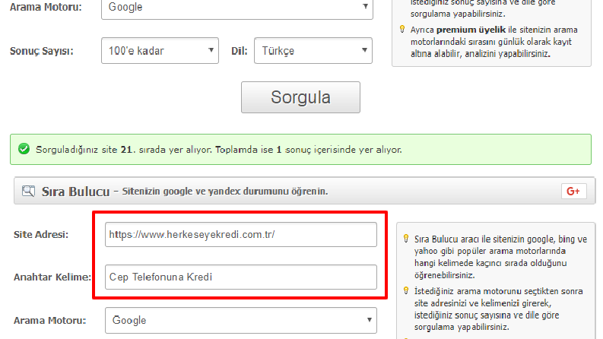Viewport: 603px width, 339px height.
Task: Click the lightbulb beside İstediğiniz arama motorunu tip
Action: (406, 290)
